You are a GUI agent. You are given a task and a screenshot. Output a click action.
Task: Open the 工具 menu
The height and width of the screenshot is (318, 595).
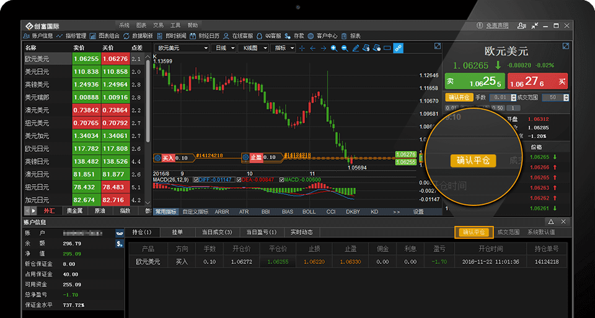[175, 25]
